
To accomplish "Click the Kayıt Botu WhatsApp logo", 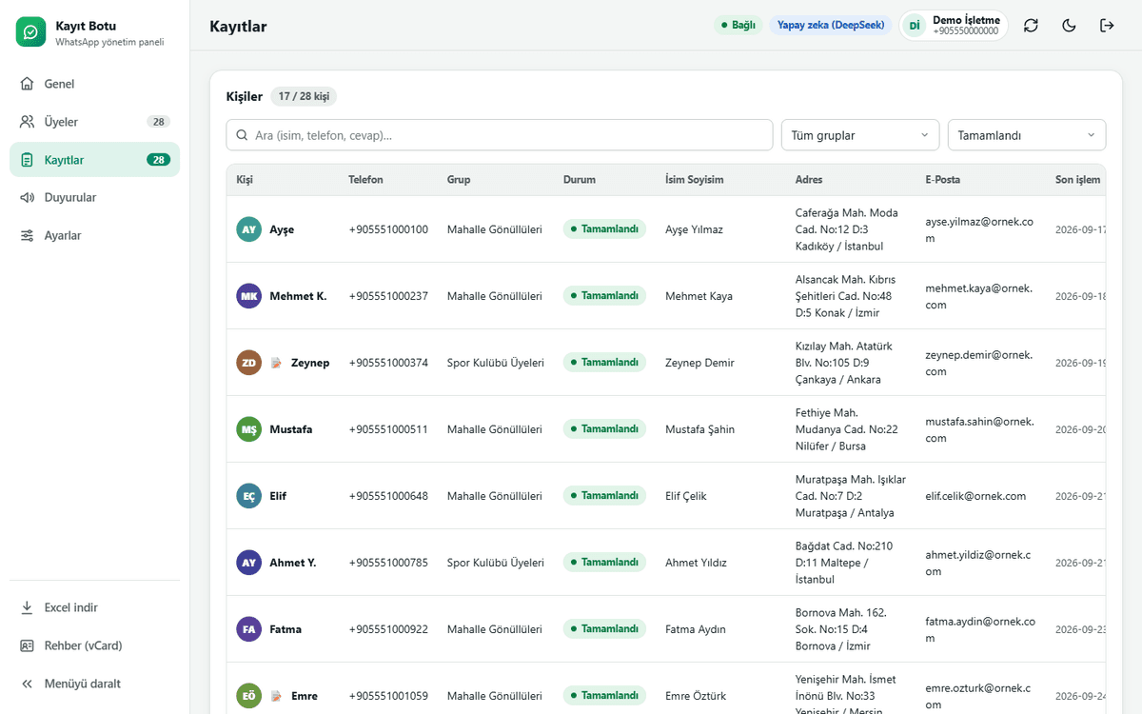I will tap(31, 32).
